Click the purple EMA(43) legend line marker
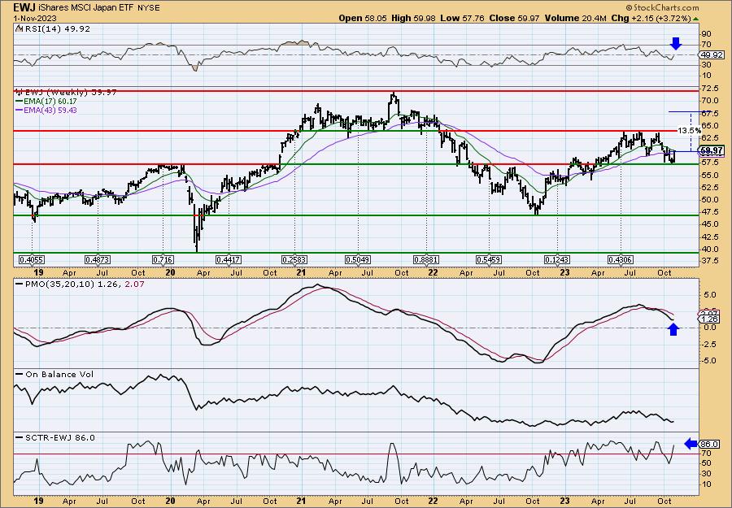Screen dimensions: 732x508 [19, 111]
